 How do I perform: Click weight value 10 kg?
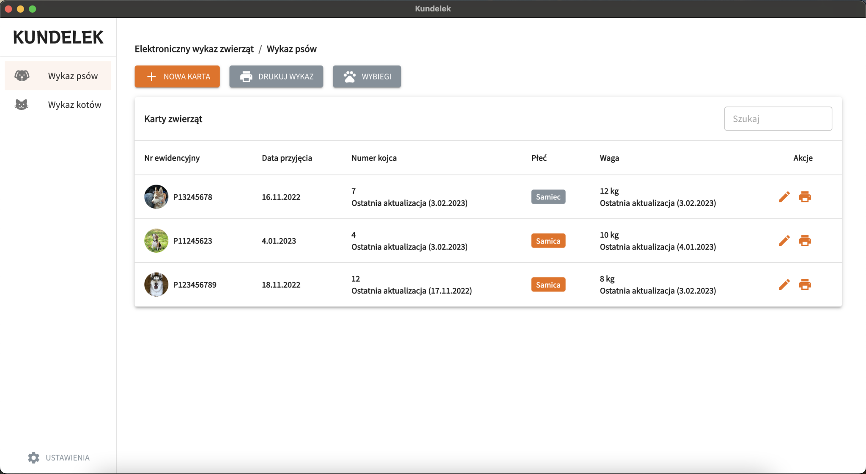[x=609, y=235]
